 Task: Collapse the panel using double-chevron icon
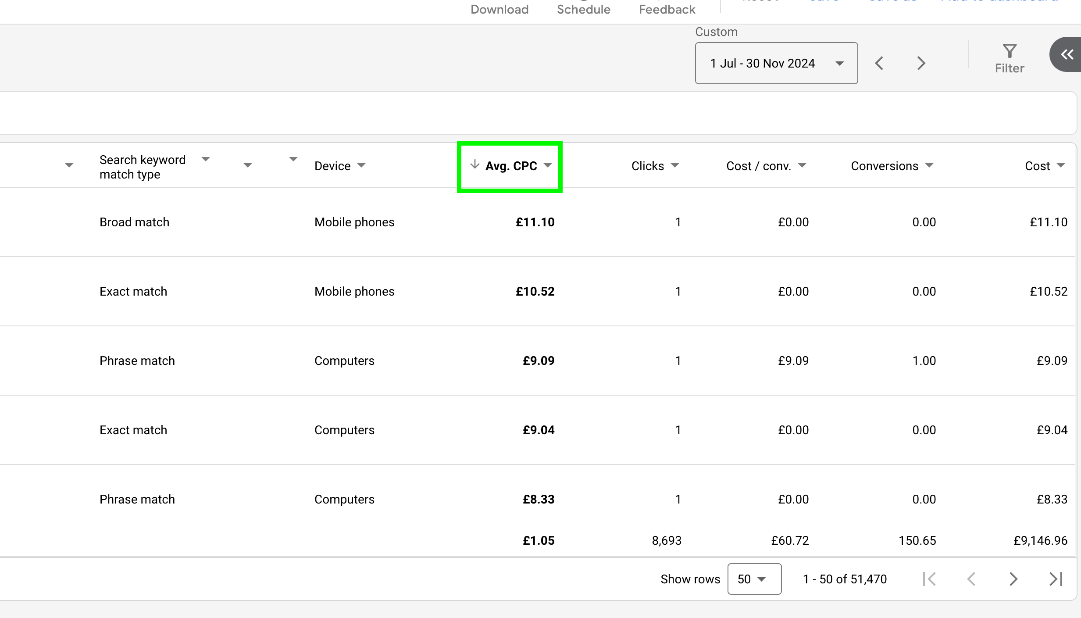[x=1067, y=54]
